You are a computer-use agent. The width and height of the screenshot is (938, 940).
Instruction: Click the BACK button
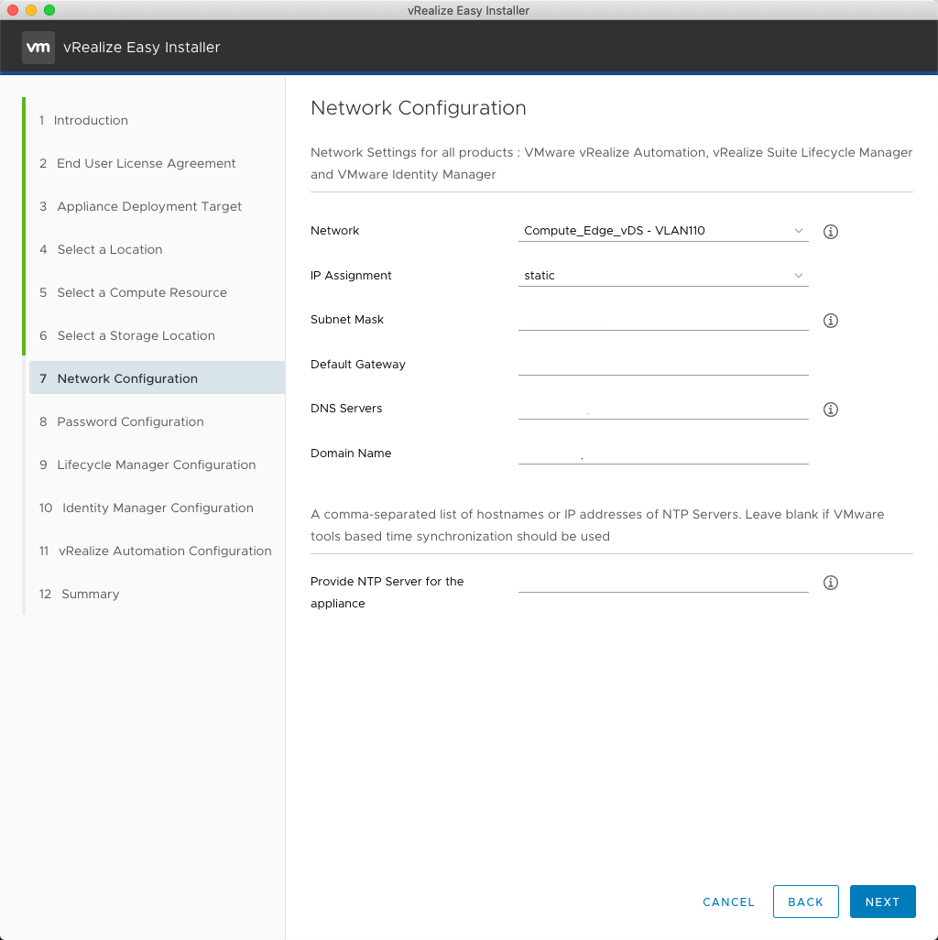[x=805, y=902]
